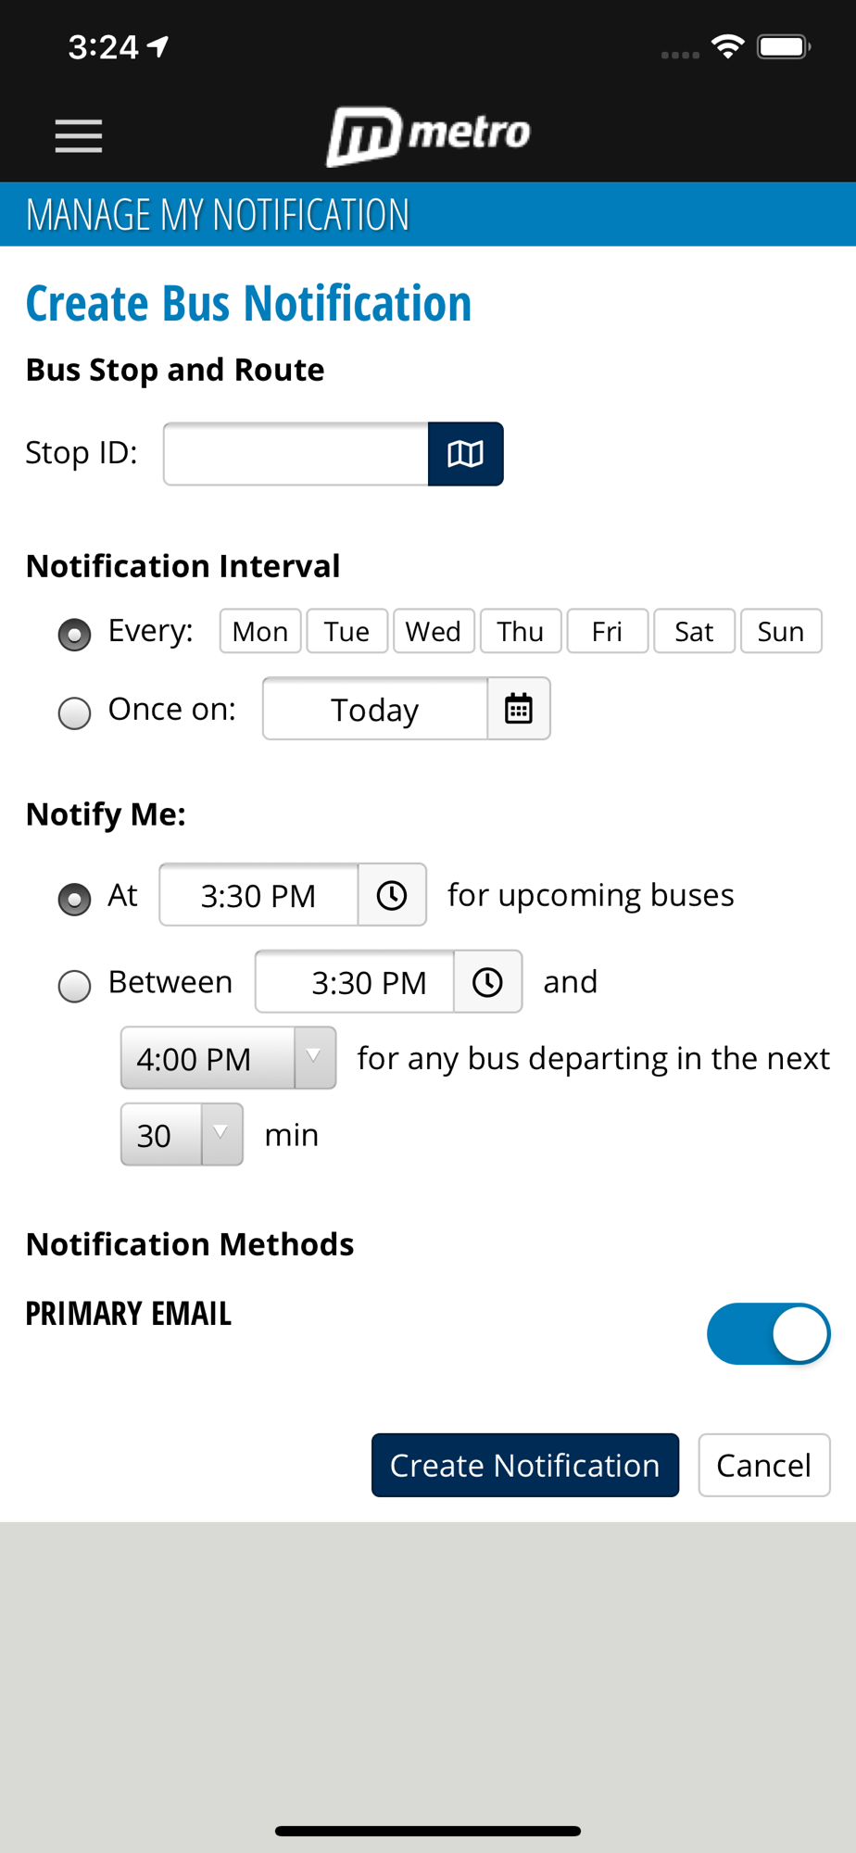This screenshot has width=856, height=1853.
Task: Open clock picker for the At time
Action: pos(392,895)
